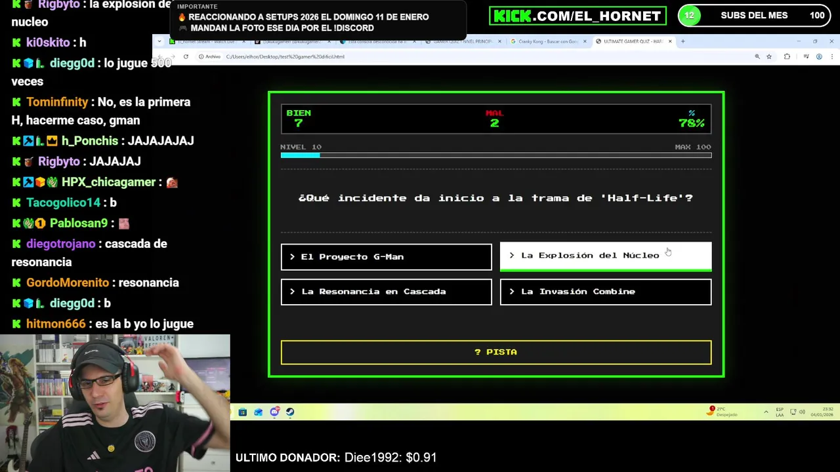Close the 'Cranky Kong' browser tab
The width and height of the screenshot is (840, 472).
[x=585, y=41]
